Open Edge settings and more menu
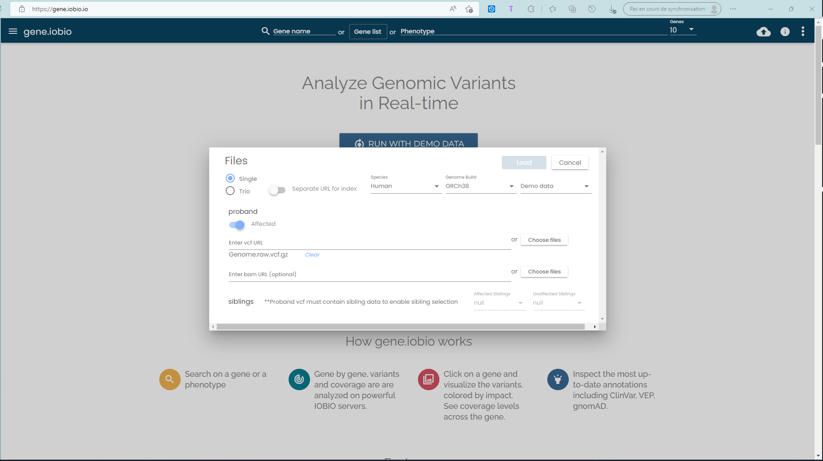 732,8
